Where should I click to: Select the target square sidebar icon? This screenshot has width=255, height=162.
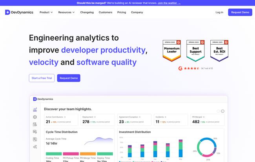click(35, 139)
